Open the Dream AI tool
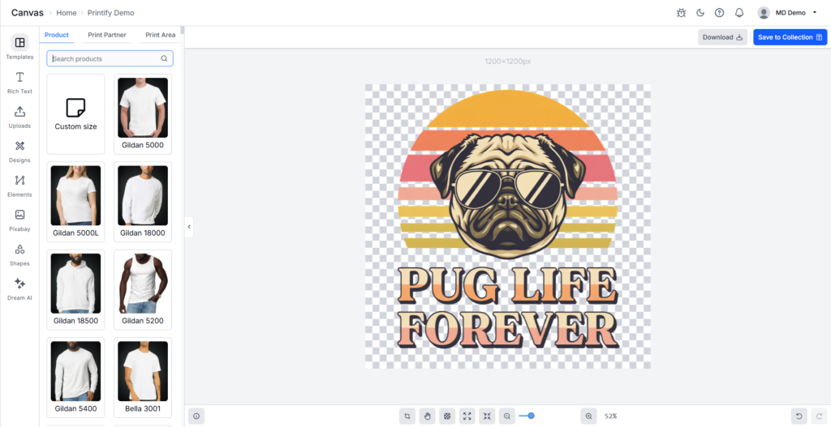The image size is (831, 427). coord(19,288)
